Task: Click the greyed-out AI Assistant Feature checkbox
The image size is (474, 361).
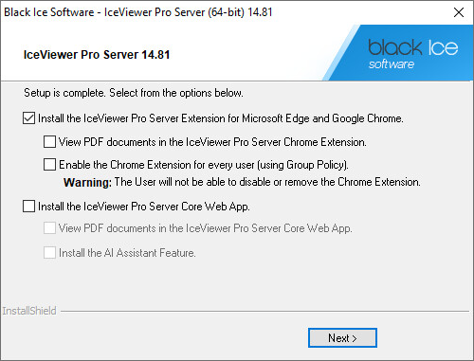Action: point(49,253)
